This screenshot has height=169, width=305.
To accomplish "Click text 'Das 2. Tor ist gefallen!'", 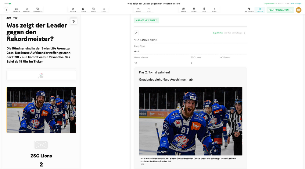I will [154, 72].
